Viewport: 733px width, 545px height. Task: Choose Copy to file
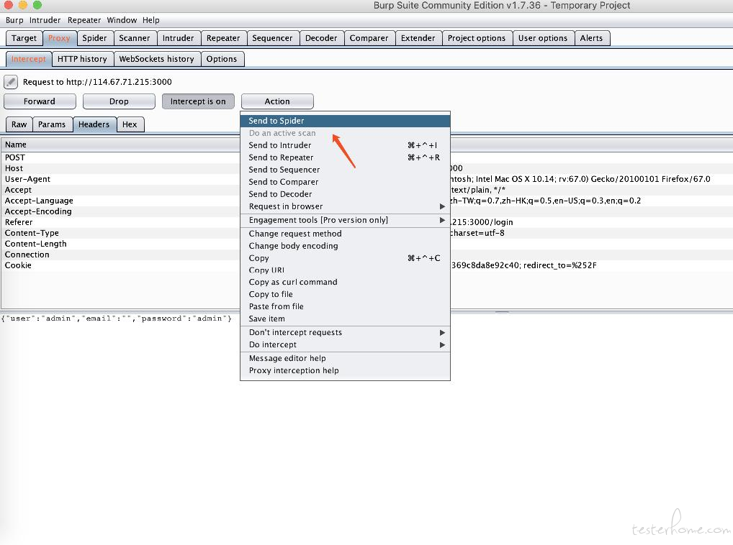coord(345,295)
